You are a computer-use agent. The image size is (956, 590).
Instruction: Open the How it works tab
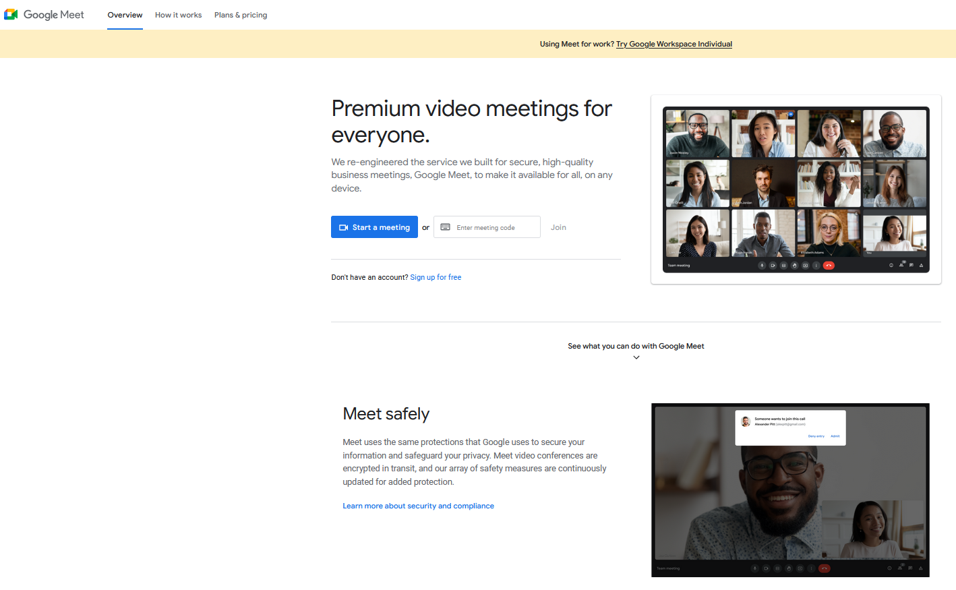pyautogui.click(x=178, y=15)
